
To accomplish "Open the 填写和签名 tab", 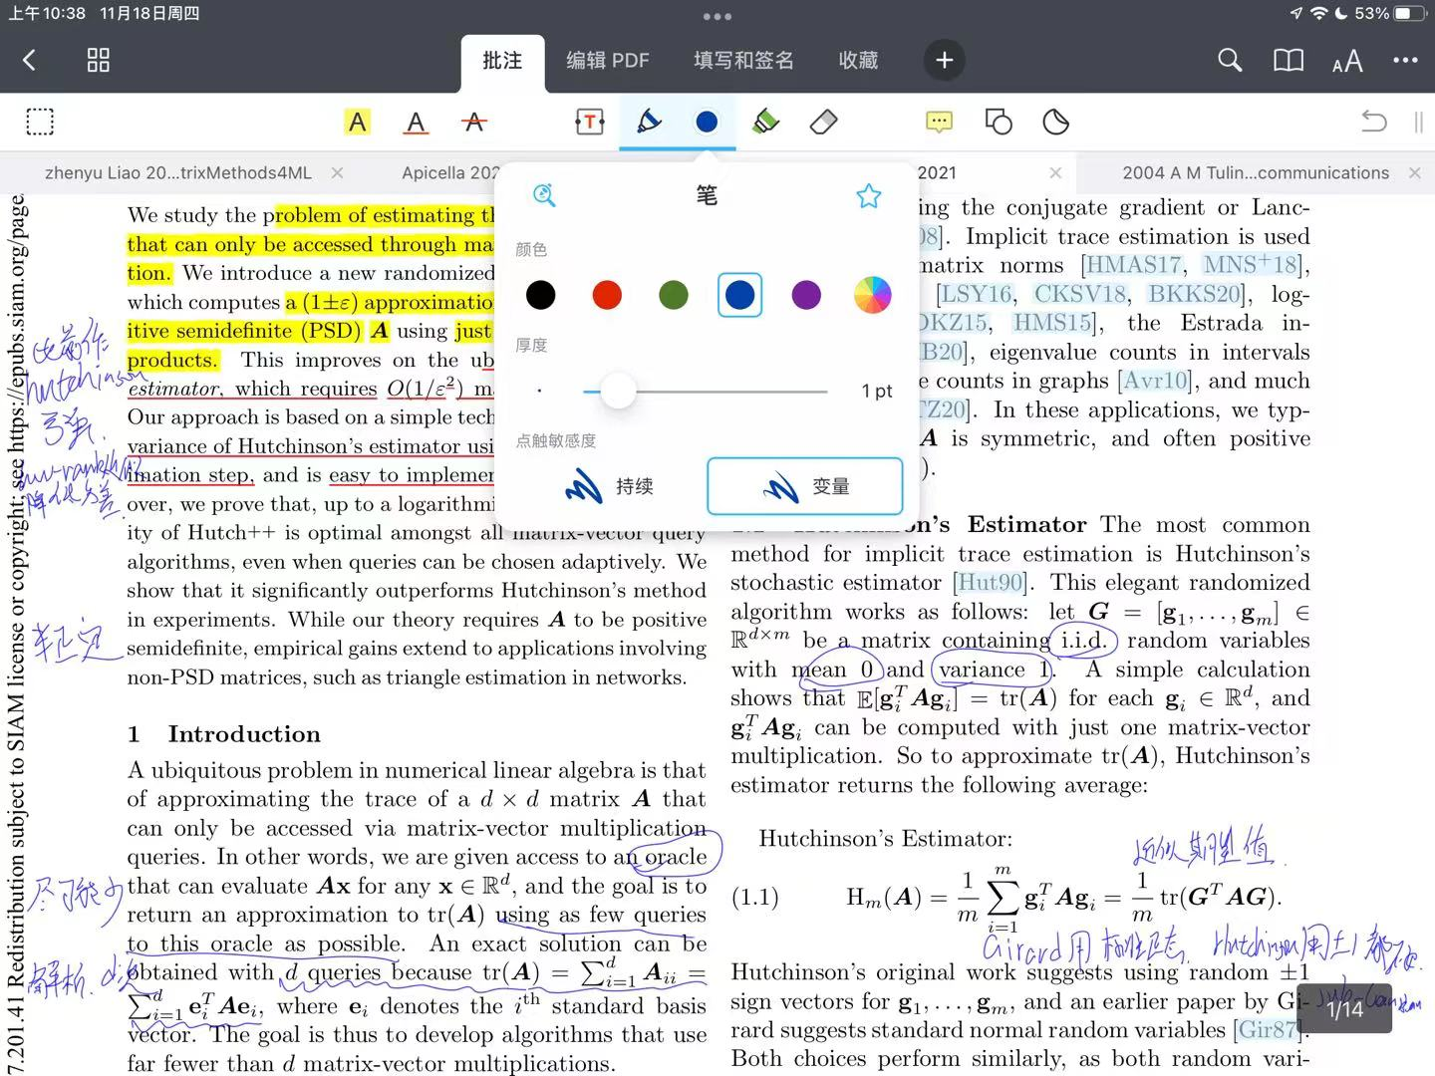I will (x=744, y=61).
